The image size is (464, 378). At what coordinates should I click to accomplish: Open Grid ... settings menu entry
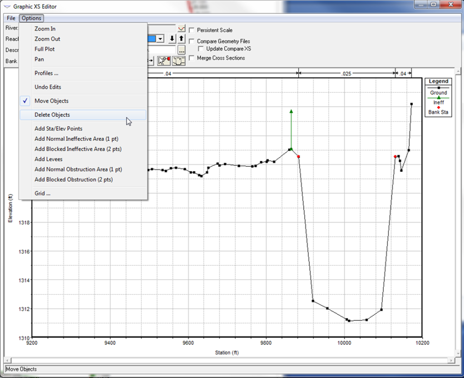click(x=83, y=193)
